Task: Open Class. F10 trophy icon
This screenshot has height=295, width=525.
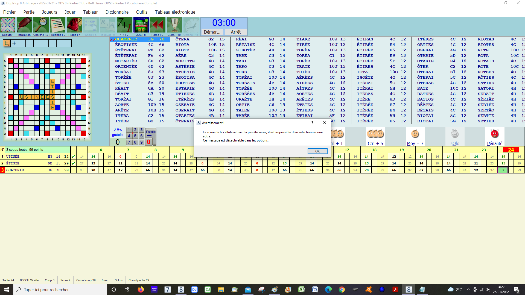Action: (174, 25)
